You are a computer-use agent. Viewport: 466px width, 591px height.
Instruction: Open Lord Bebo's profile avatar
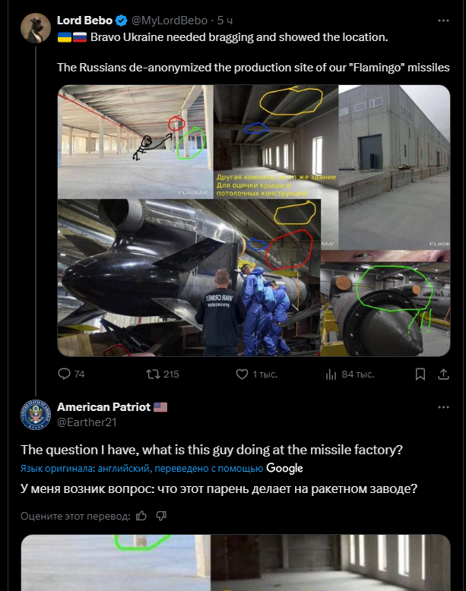point(35,27)
